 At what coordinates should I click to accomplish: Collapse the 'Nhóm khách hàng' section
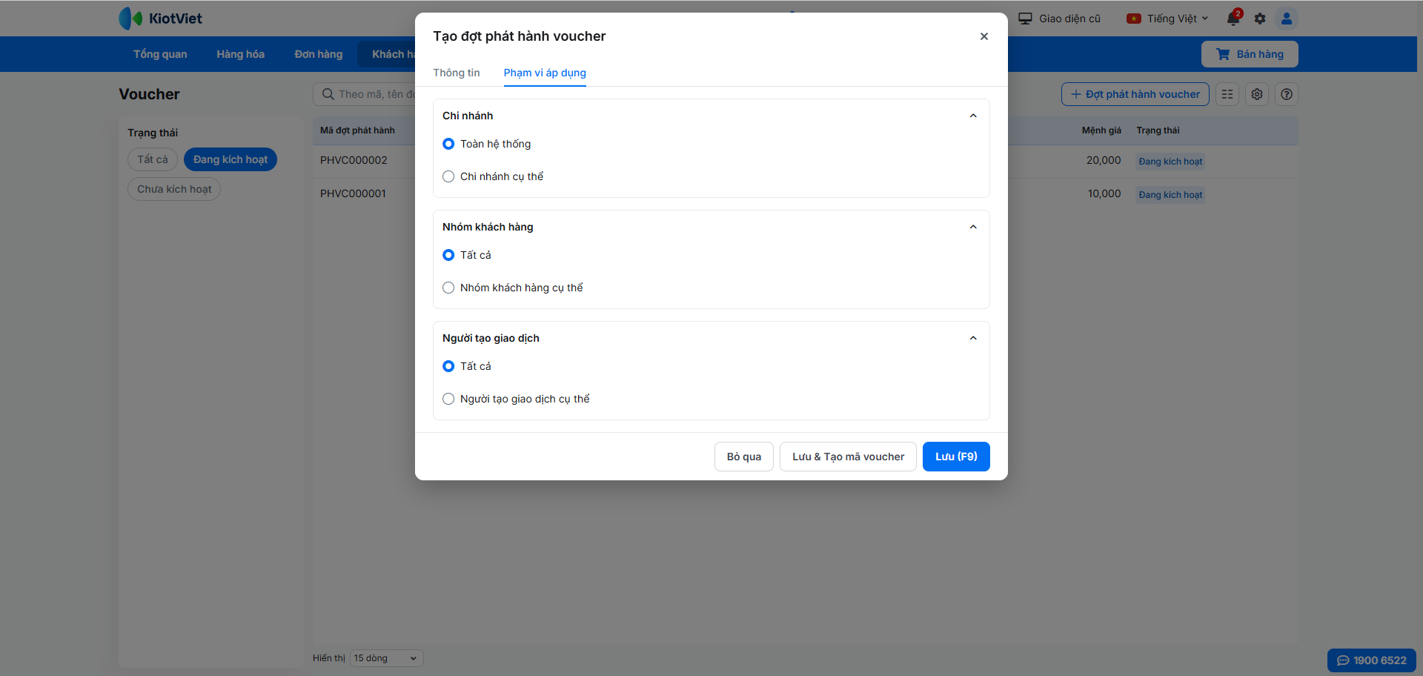coord(973,227)
